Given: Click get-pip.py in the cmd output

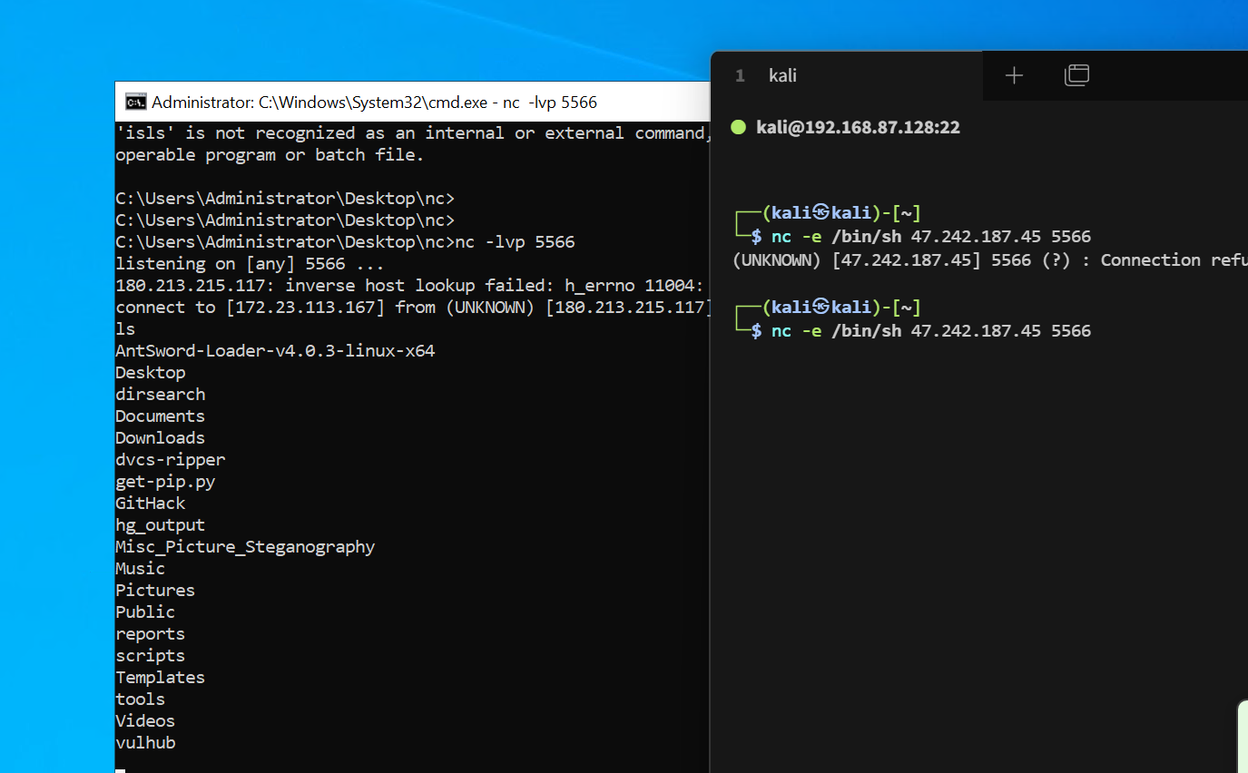Looking at the screenshot, I should 165,482.
